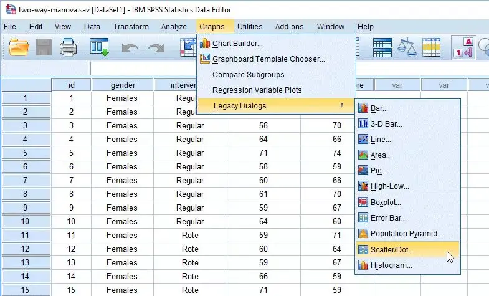The width and height of the screenshot is (489, 296).
Task: Click value 61 in row 8
Action: [x=263, y=194]
